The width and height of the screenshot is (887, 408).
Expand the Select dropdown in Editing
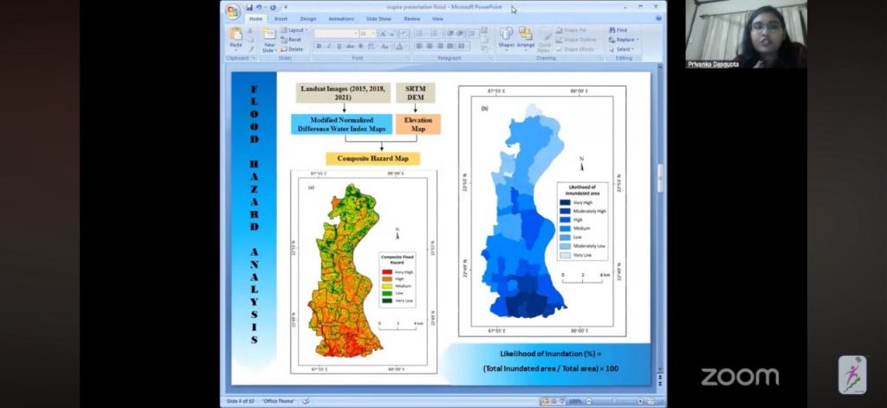[623, 49]
